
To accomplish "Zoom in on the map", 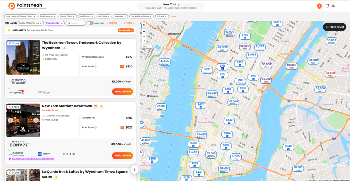I will 144,32.
